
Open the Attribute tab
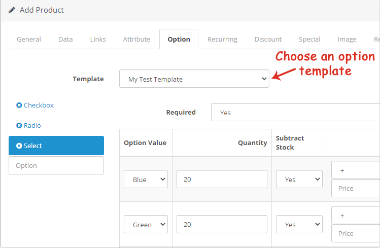136,39
